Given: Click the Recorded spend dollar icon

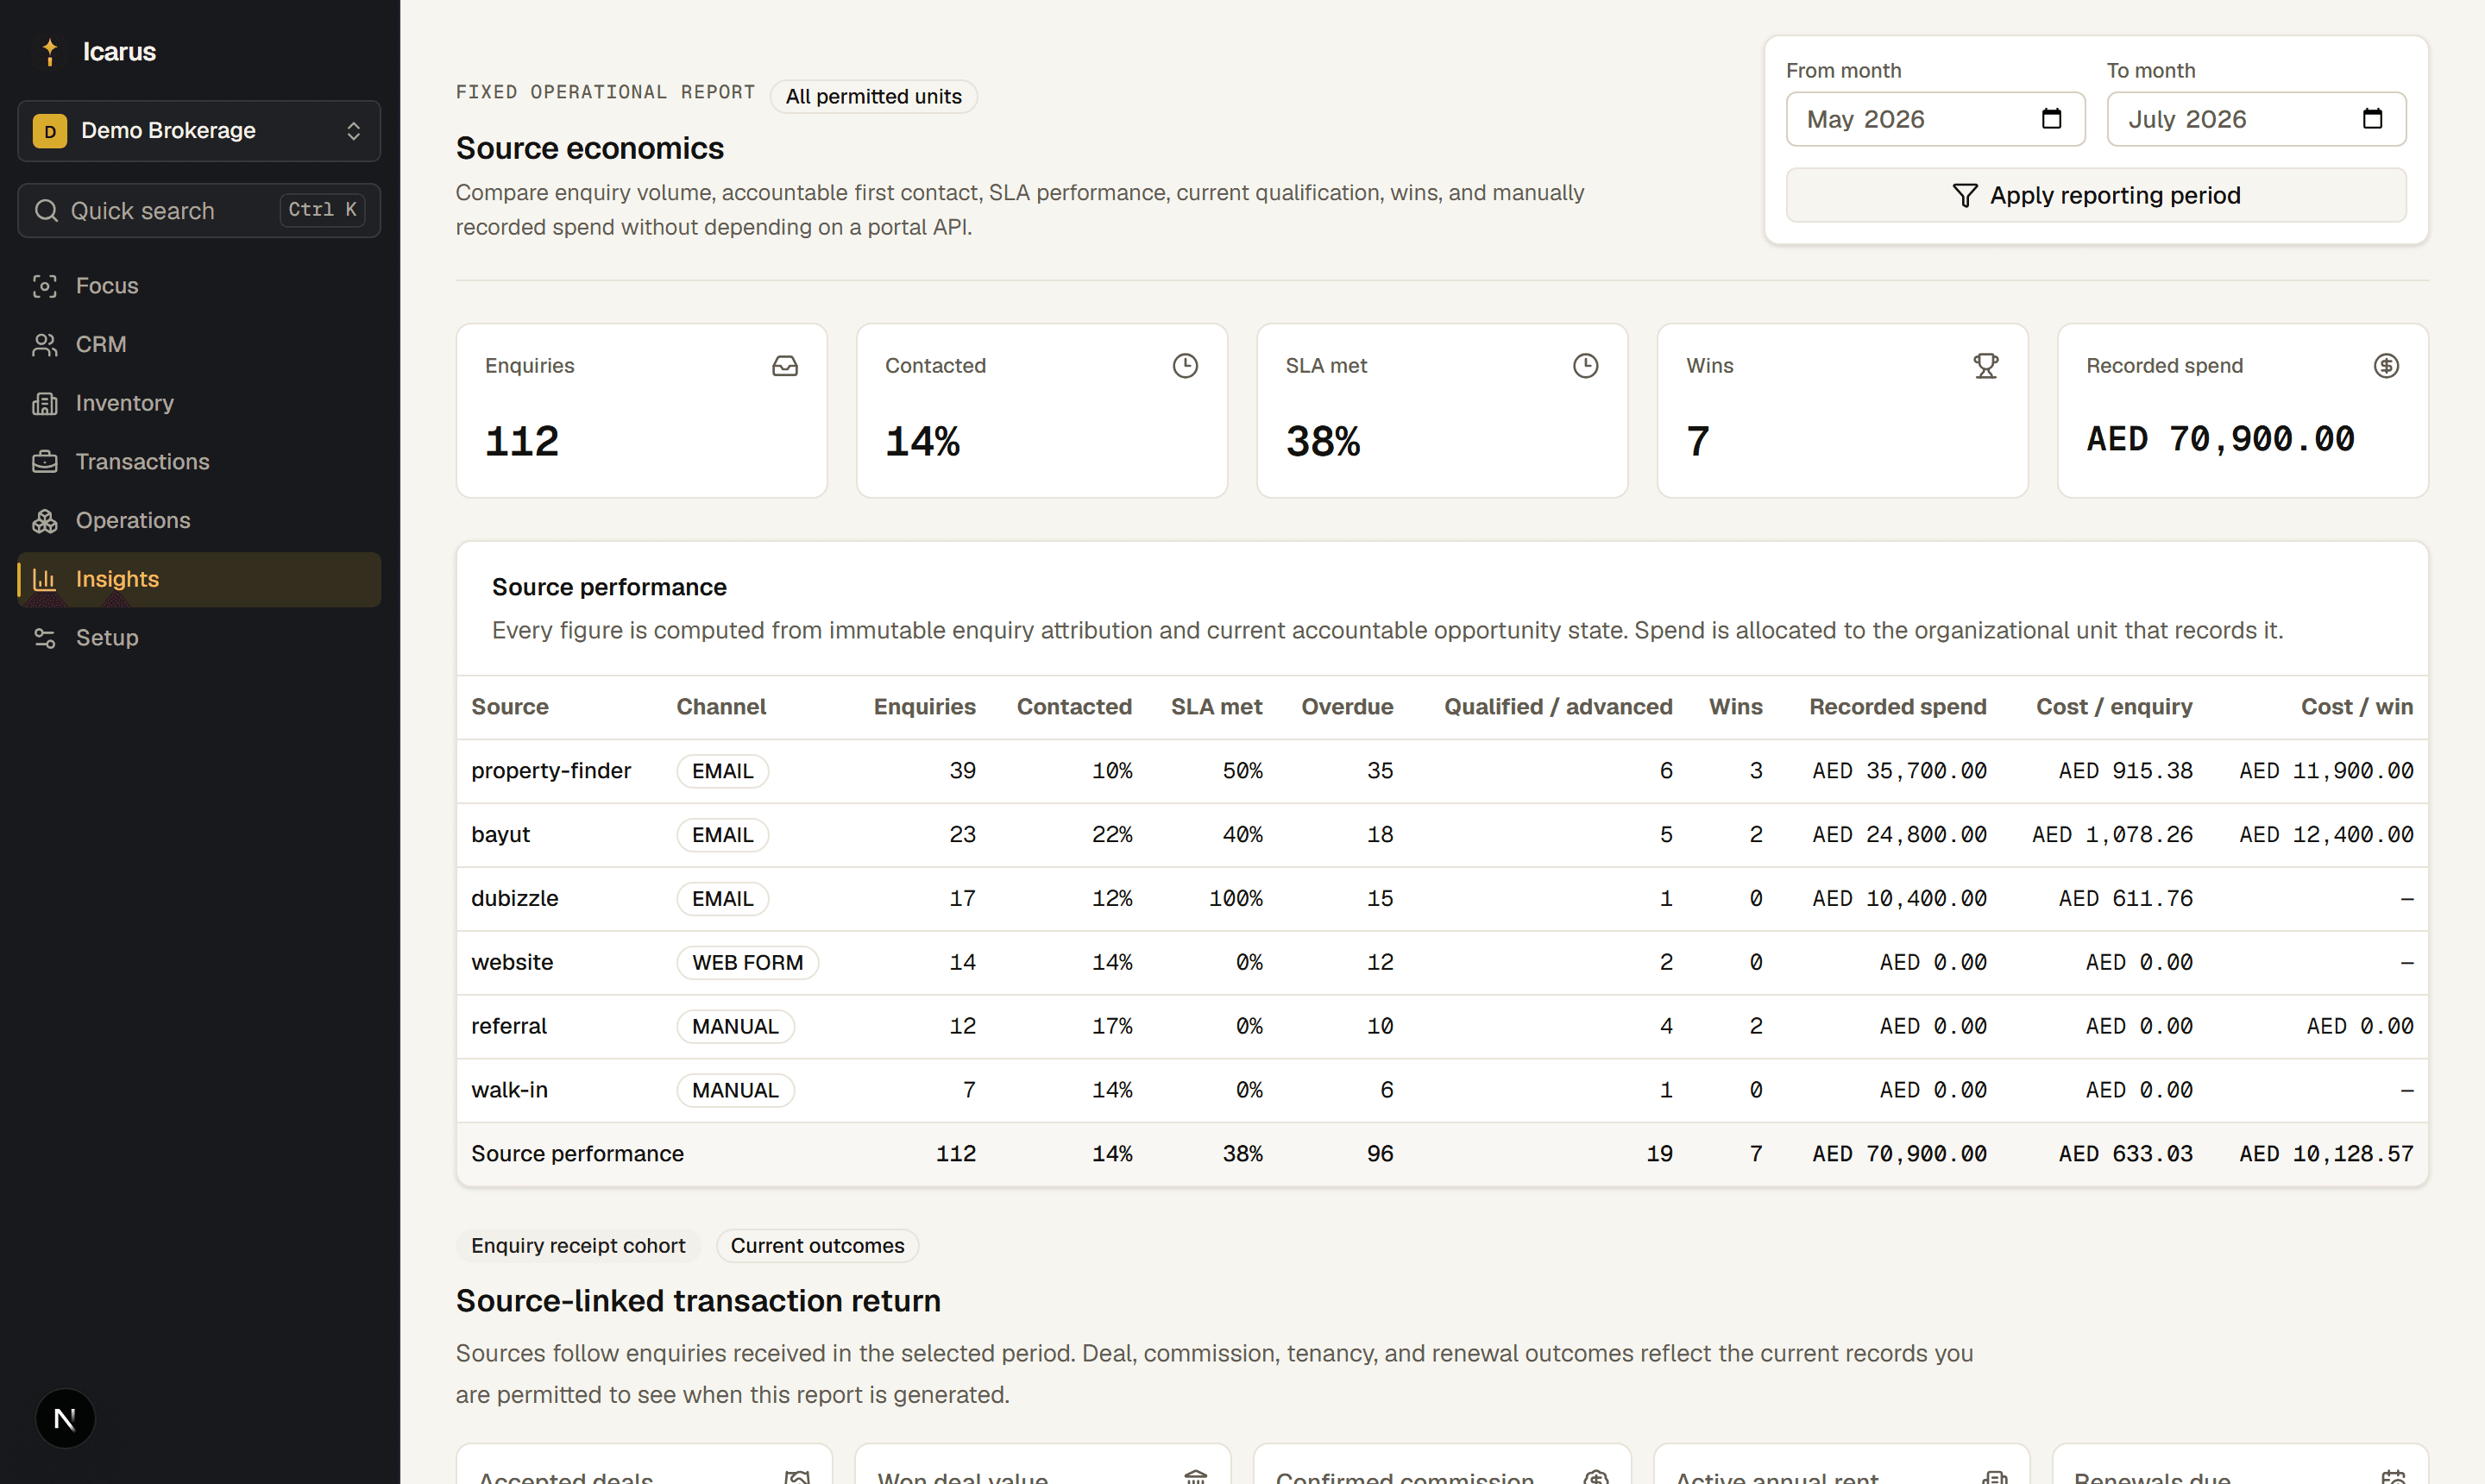Looking at the screenshot, I should [2386, 366].
